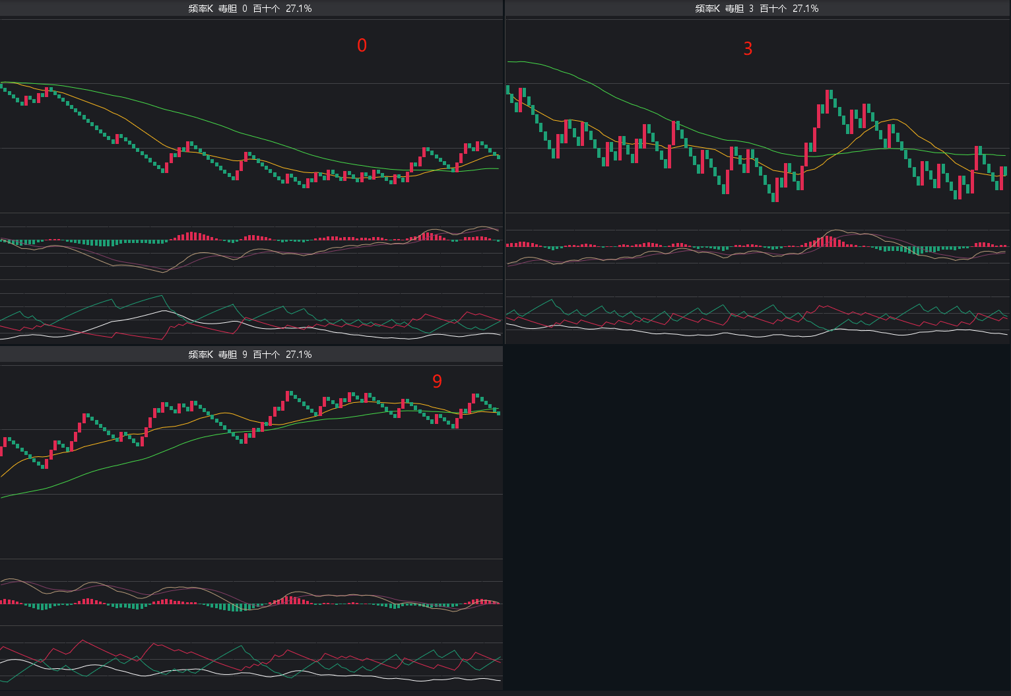Click '毒胆' label in the panel 3 title
The image size is (1011, 696).
[734, 9]
